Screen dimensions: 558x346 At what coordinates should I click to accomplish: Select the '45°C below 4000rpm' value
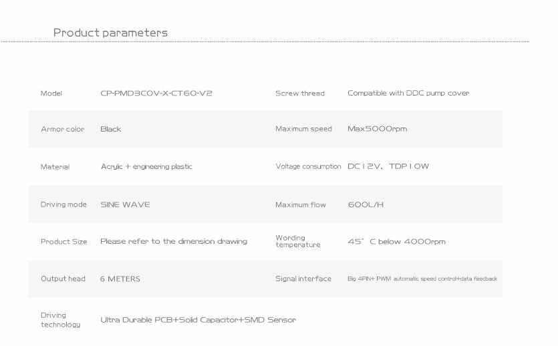[396, 241]
